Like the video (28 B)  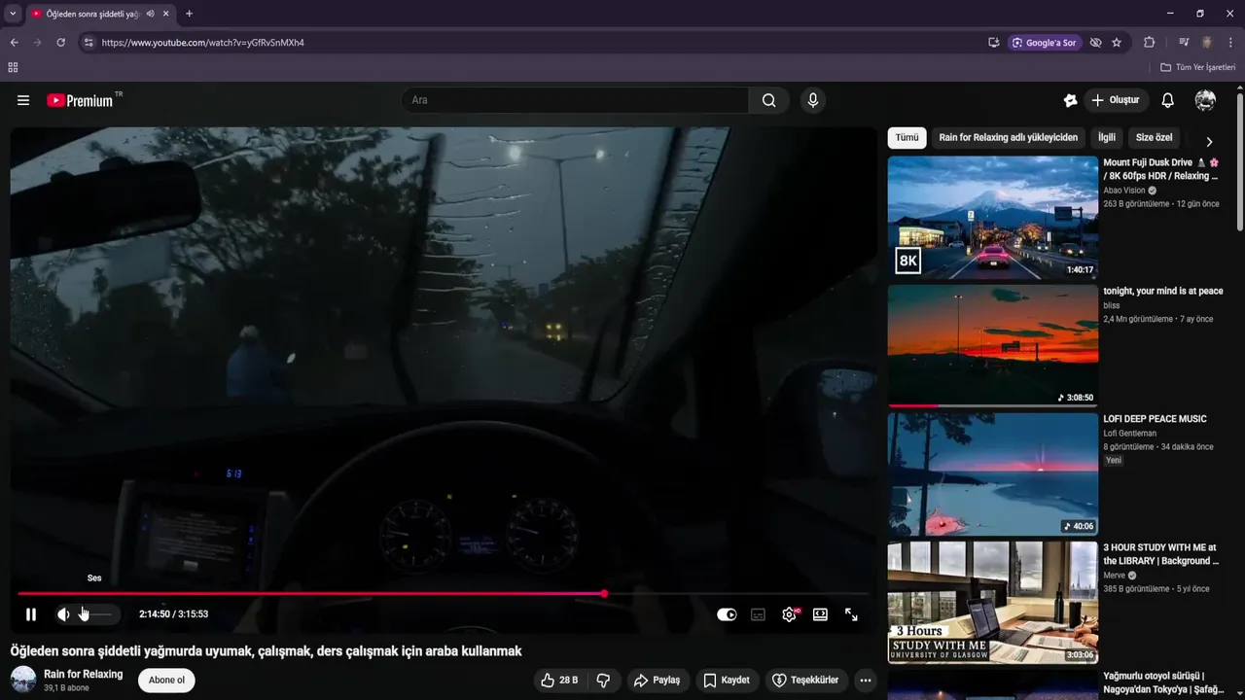559,681
